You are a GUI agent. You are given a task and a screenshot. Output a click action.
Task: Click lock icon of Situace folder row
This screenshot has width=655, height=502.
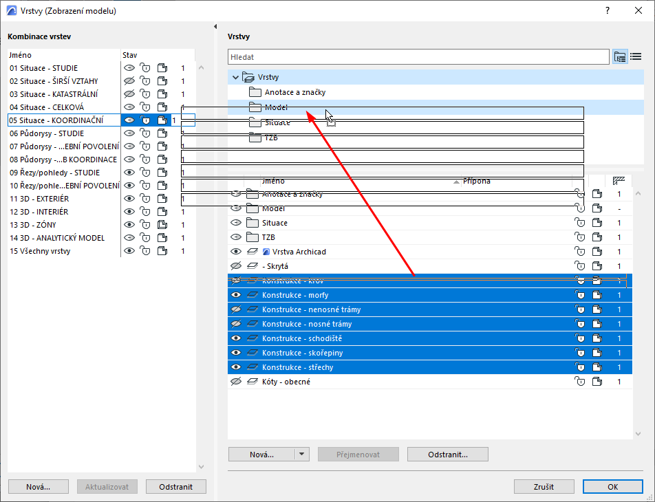(x=580, y=223)
